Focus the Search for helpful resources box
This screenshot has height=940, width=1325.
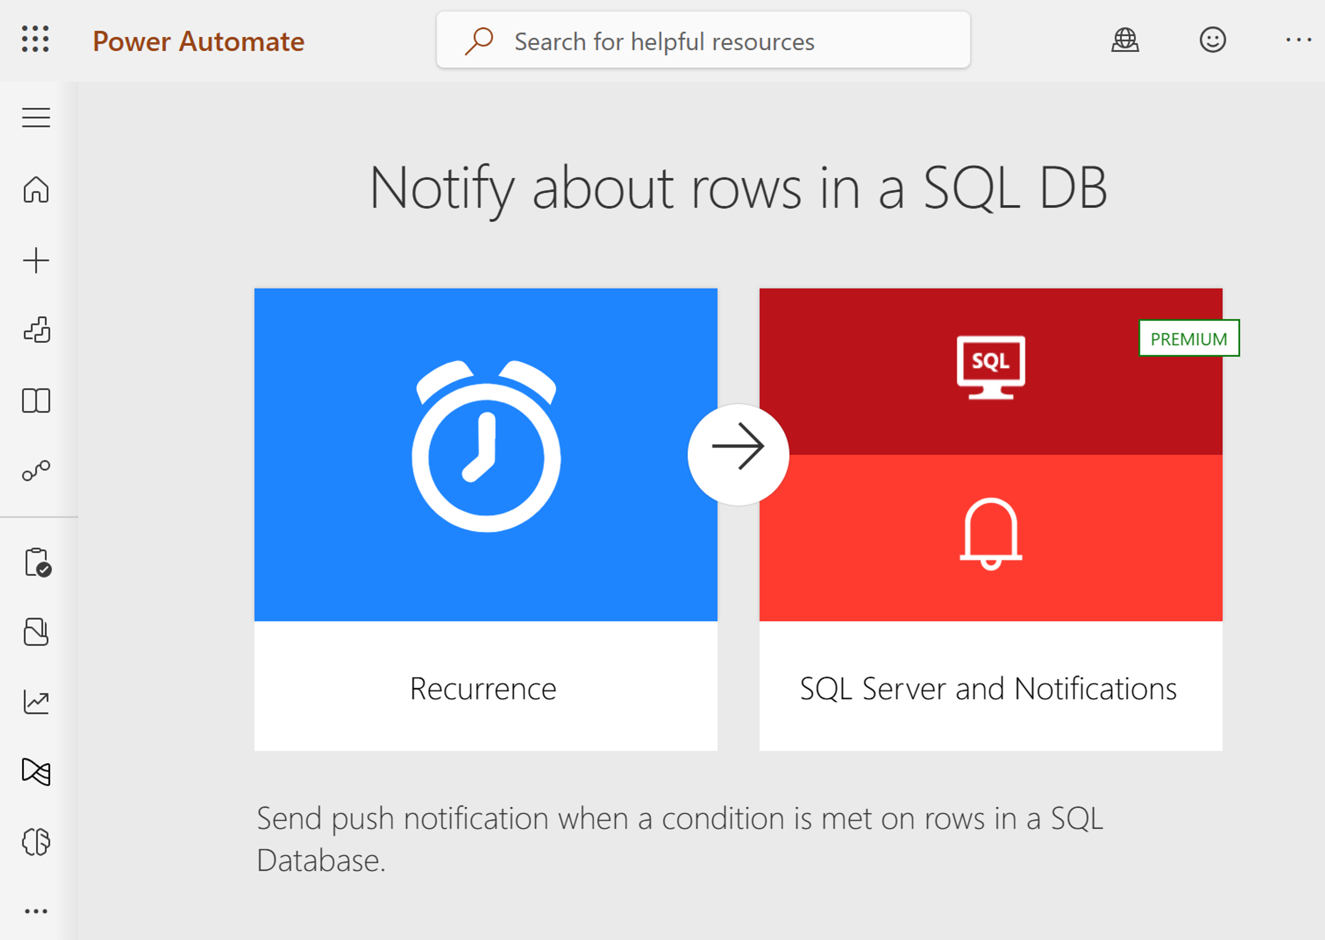(x=703, y=40)
